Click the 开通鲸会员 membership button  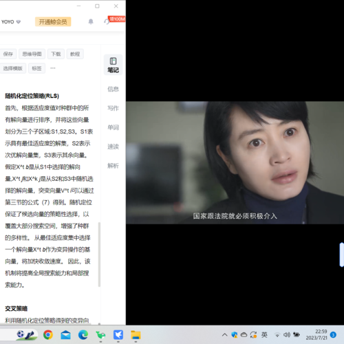tap(53, 22)
